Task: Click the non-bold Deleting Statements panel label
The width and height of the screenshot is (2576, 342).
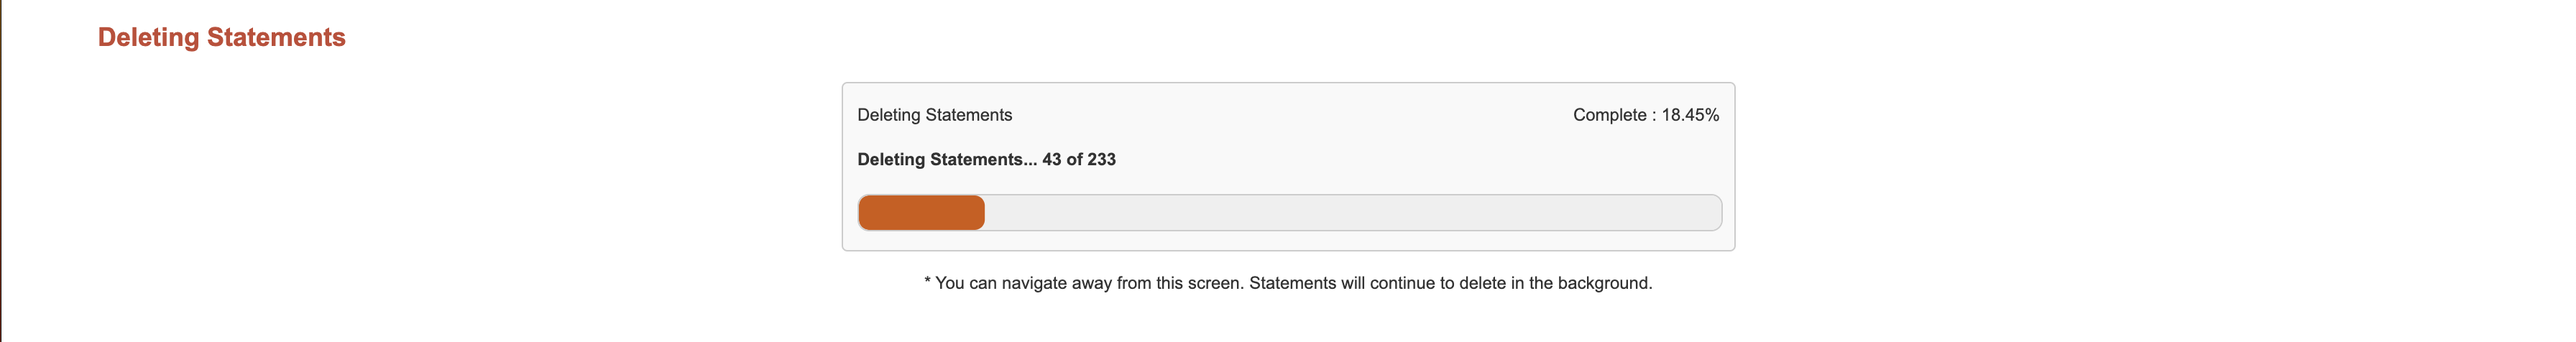Action: (x=934, y=115)
